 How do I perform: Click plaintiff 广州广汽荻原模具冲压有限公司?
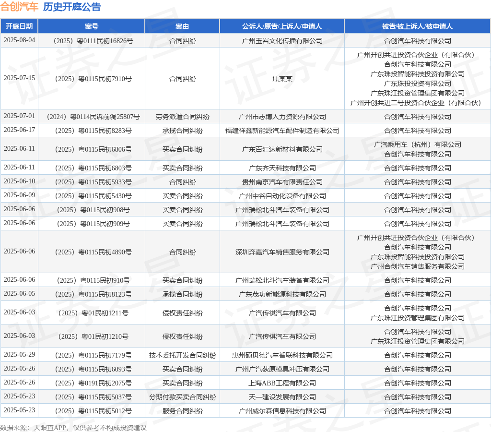282,369
